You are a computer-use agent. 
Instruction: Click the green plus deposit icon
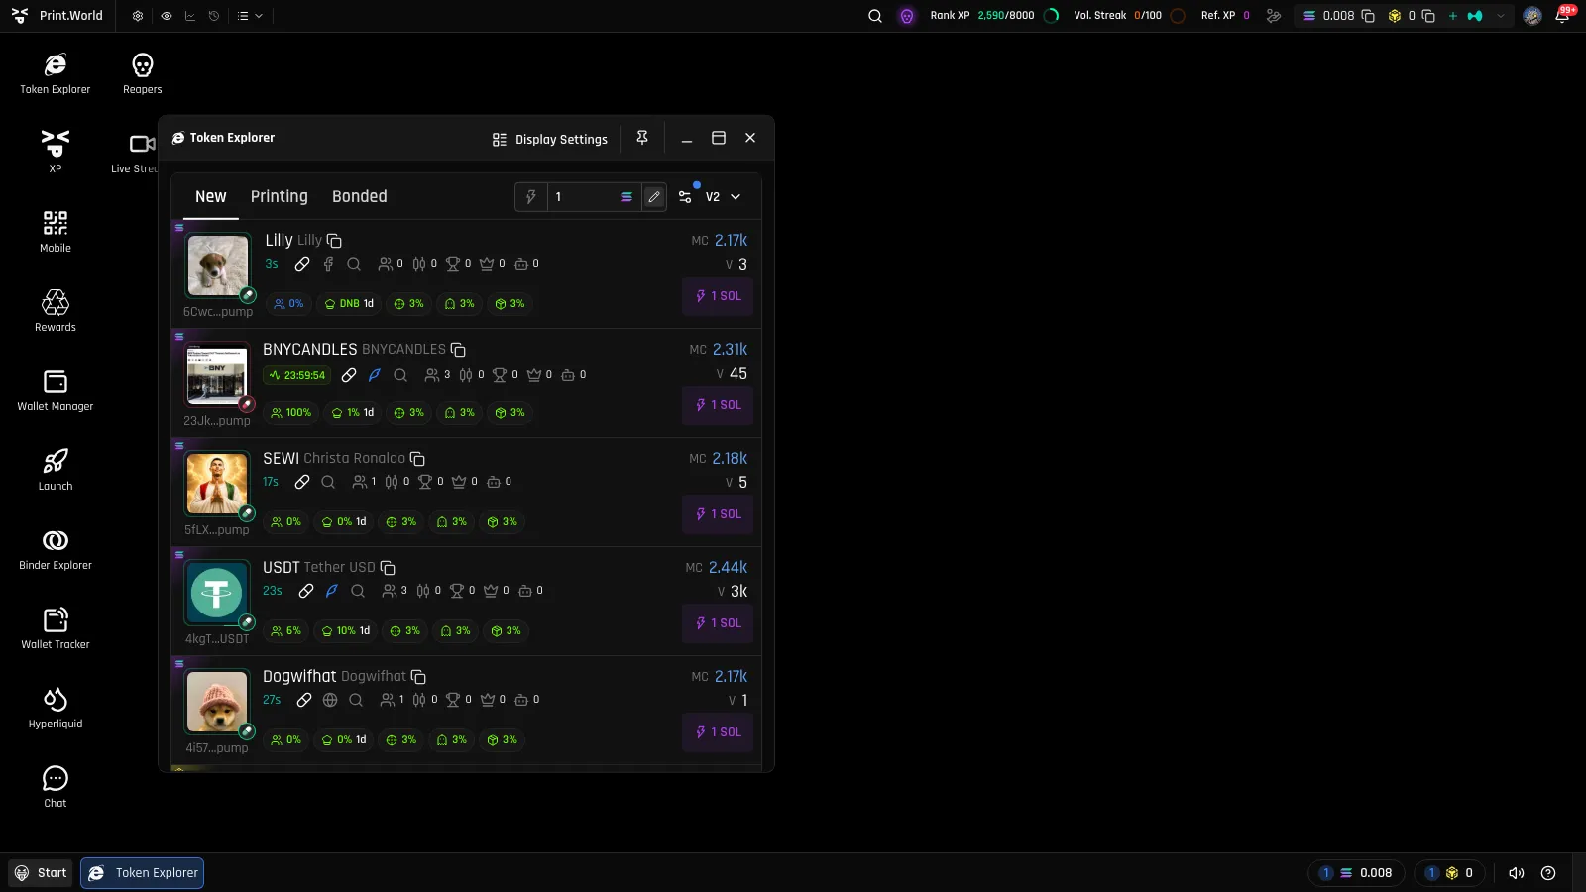tap(1453, 16)
